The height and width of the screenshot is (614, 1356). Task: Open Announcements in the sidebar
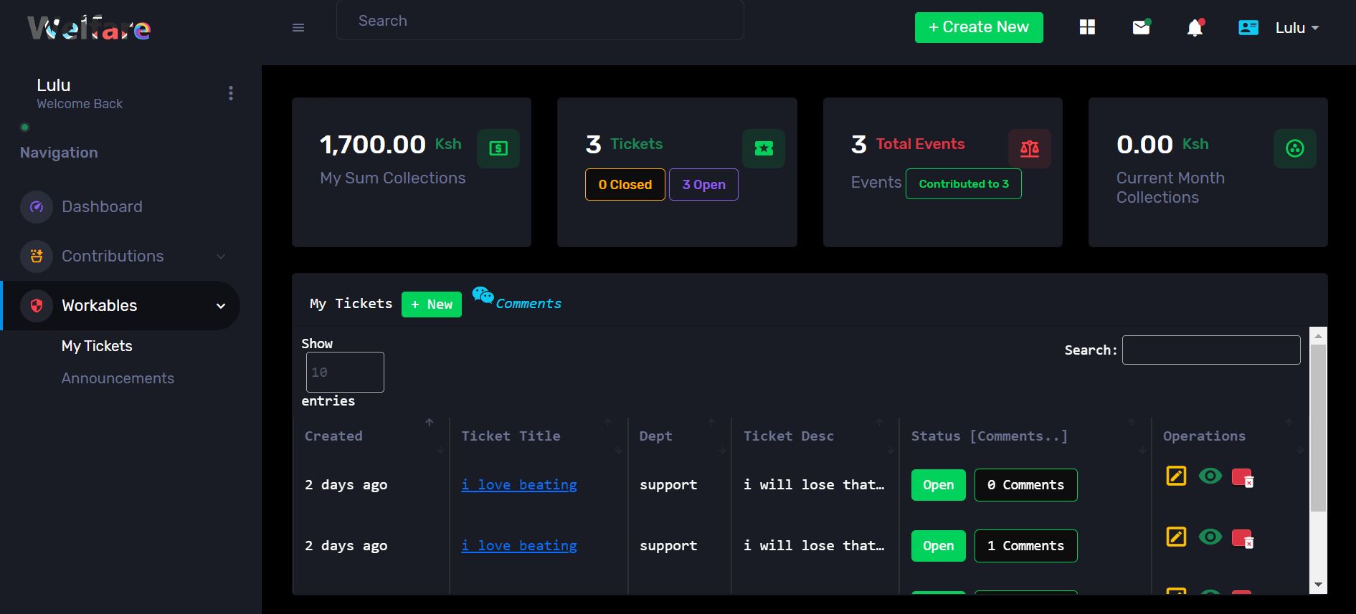[x=118, y=378]
